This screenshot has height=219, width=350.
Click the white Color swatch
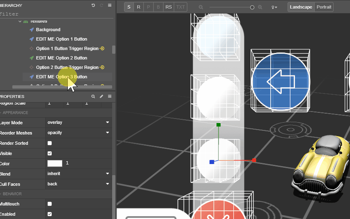click(x=55, y=164)
